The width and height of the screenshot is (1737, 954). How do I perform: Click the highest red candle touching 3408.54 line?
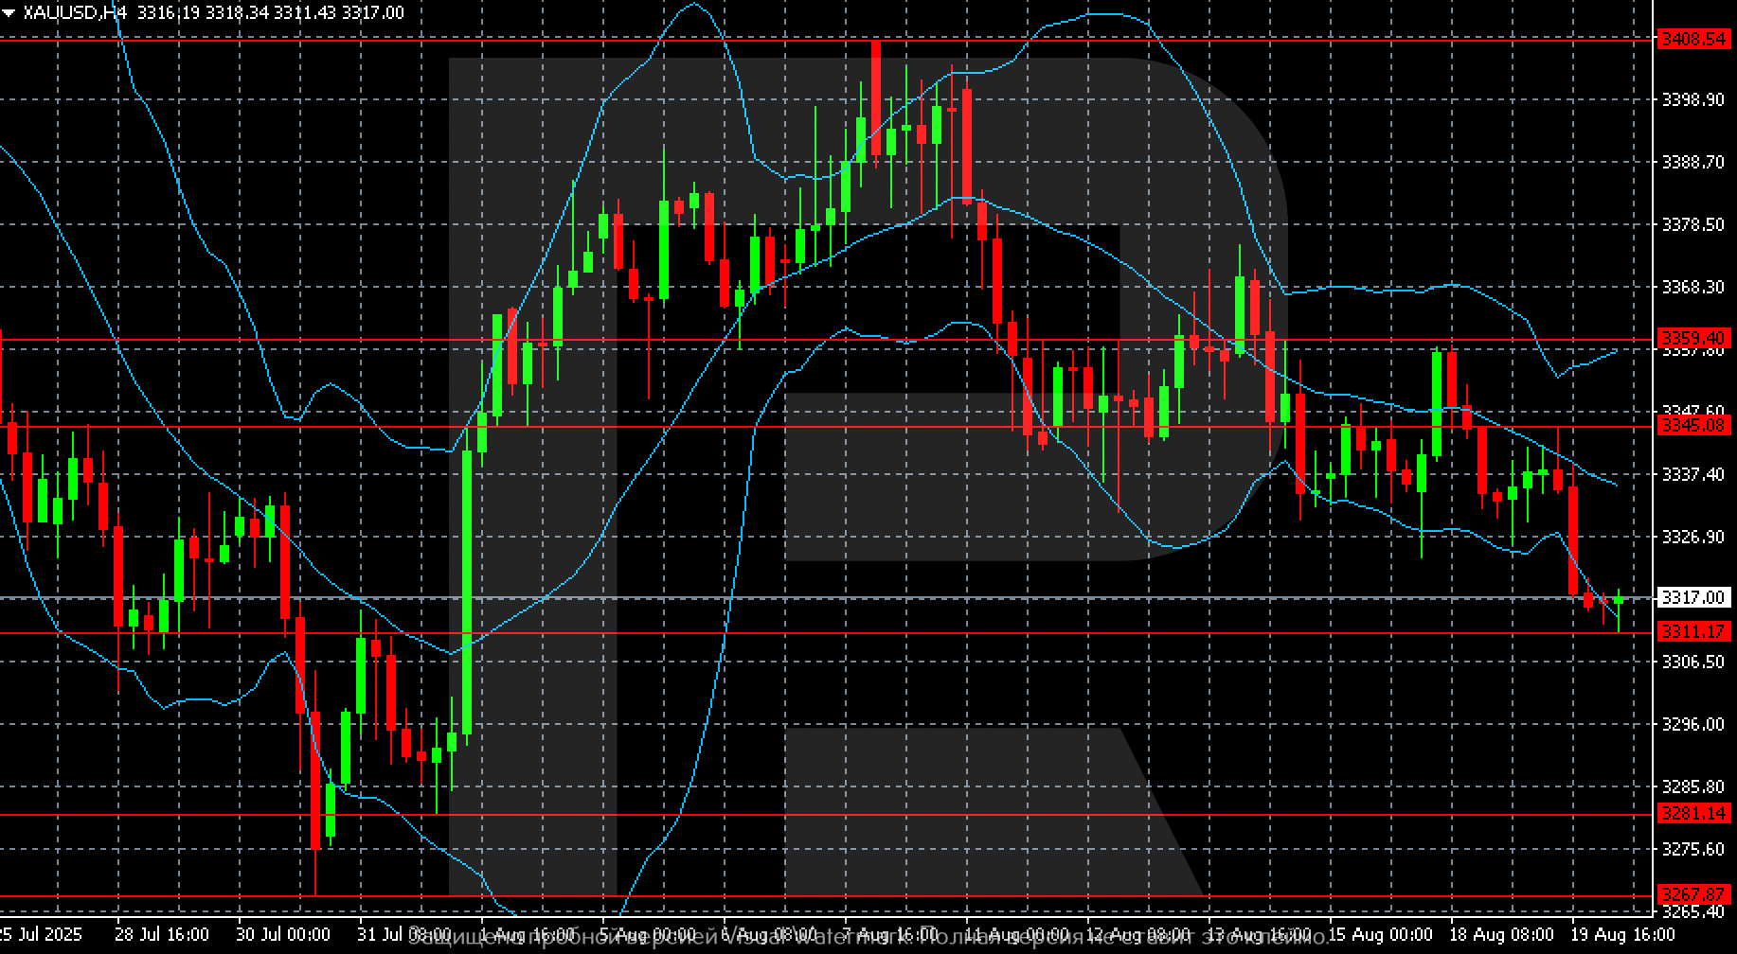pos(876,98)
